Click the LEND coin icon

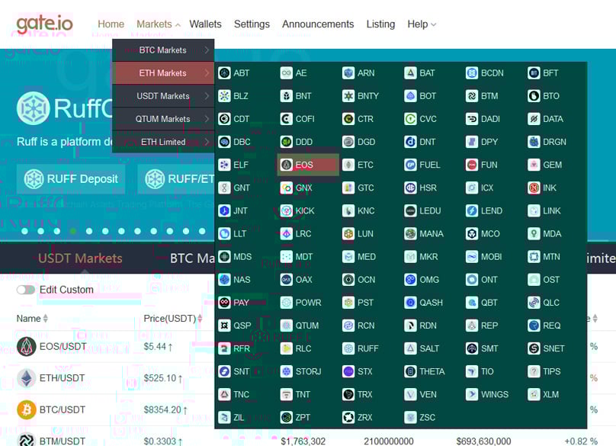(x=472, y=210)
